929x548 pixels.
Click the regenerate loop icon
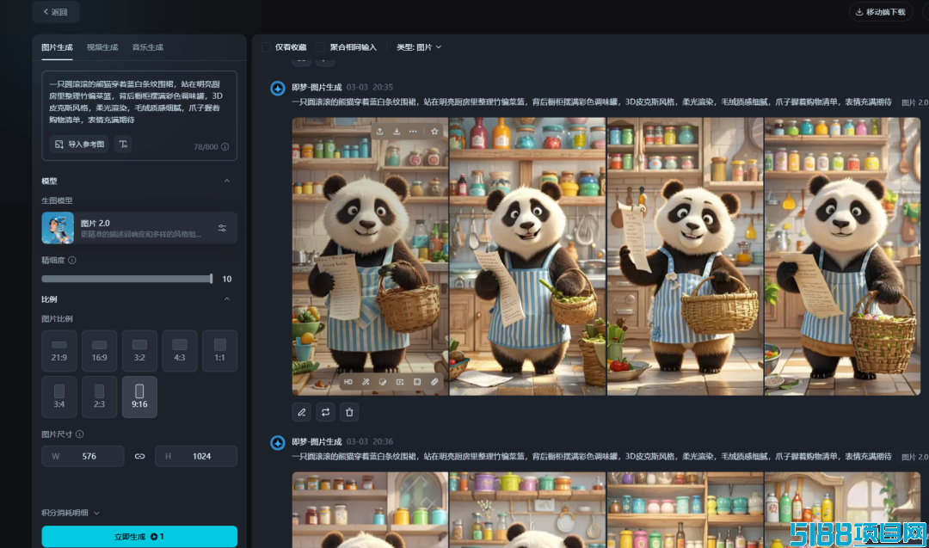tap(325, 412)
